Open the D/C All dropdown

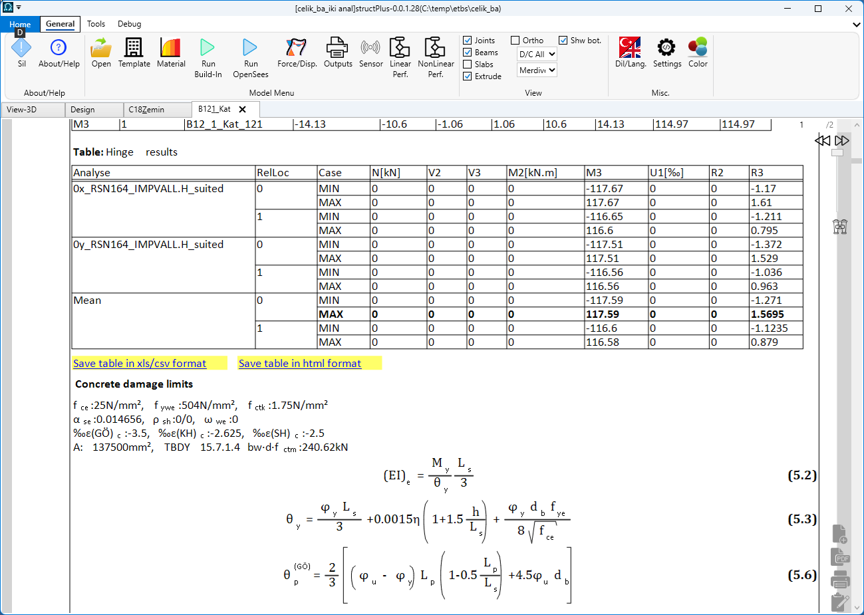pyautogui.click(x=537, y=55)
